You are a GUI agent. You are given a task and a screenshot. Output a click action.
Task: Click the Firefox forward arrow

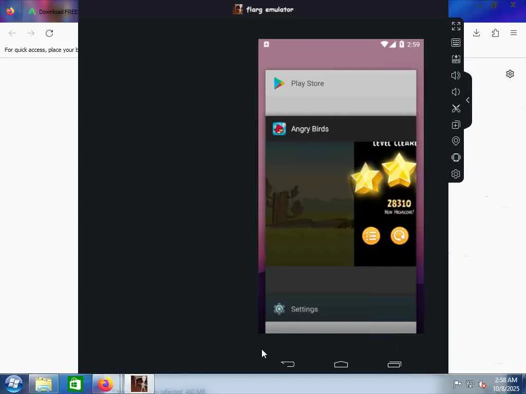point(31,33)
